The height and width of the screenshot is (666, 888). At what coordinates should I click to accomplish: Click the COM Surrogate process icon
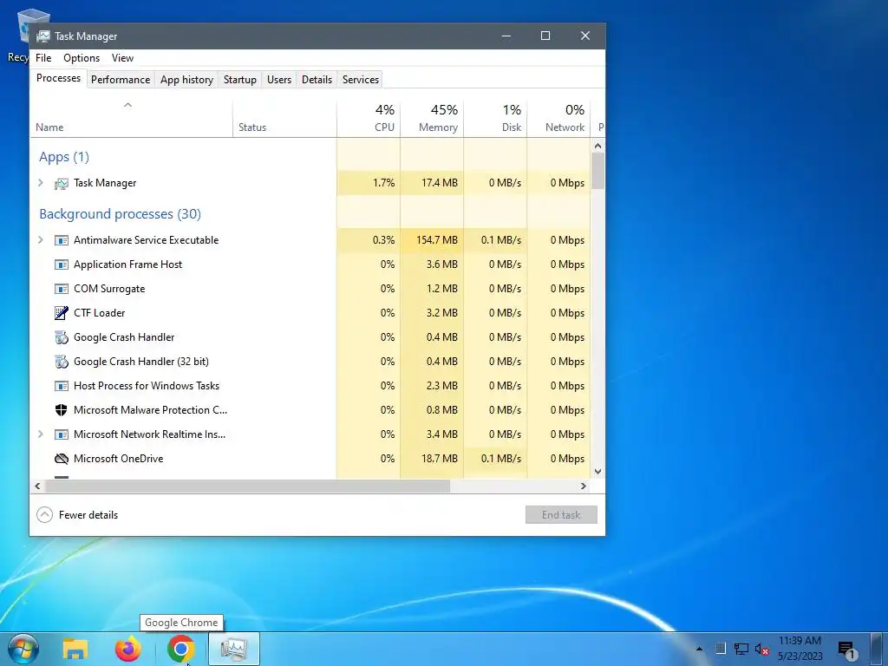click(x=62, y=289)
